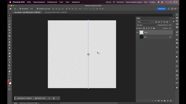Toggle lock image pixels brush icon
The height and width of the screenshot is (104, 186).
[x=146, y=28]
